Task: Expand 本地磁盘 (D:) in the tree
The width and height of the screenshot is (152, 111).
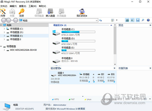Action: [4, 32]
